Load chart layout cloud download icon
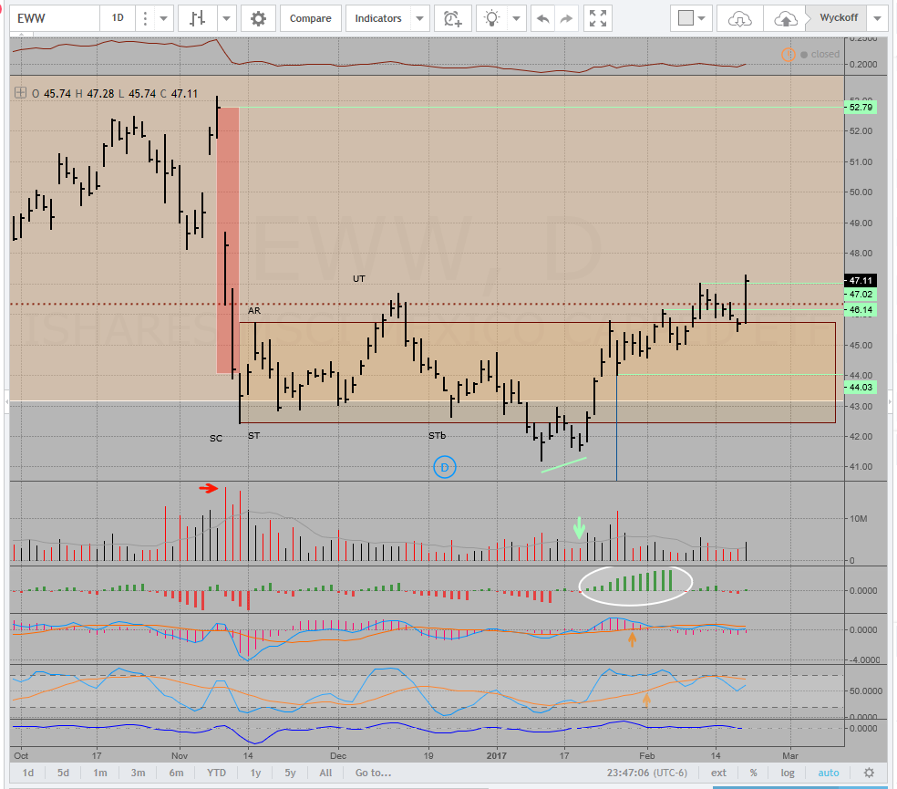Image resolution: width=897 pixels, height=789 pixels. point(740,18)
